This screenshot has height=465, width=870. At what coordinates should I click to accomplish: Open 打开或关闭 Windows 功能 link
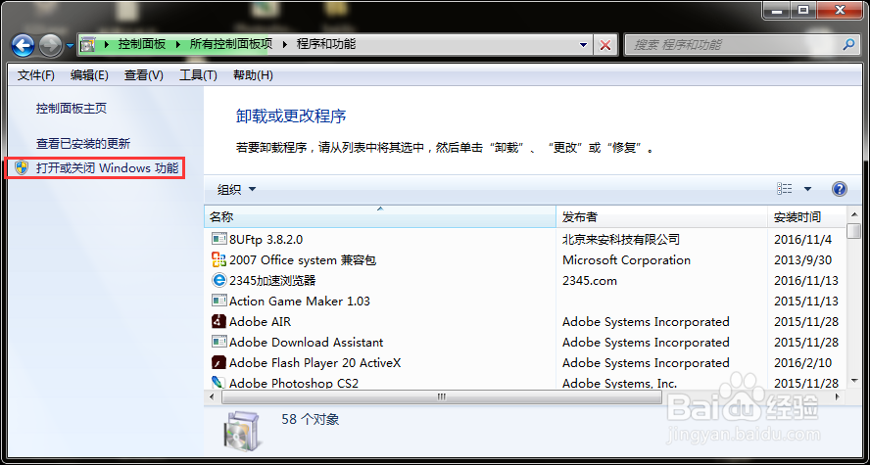(x=108, y=167)
